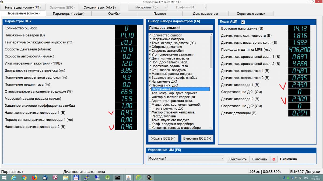The width and height of the screenshot is (323, 181).
Task: Open the arrow next to Настройки (F3)
Action: point(166,7)
